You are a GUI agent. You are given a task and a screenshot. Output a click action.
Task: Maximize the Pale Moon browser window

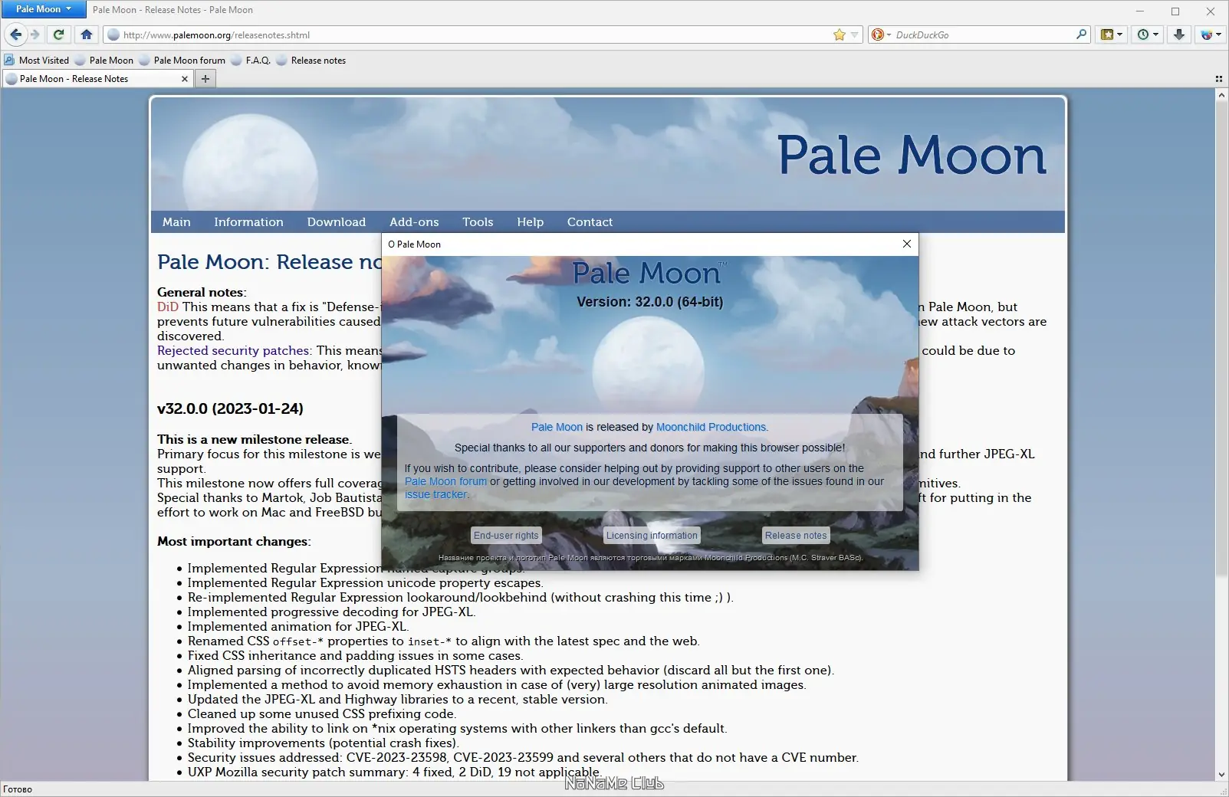pos(1175,11)
